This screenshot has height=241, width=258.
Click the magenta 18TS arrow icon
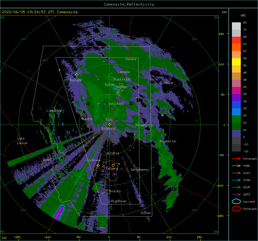236,195
